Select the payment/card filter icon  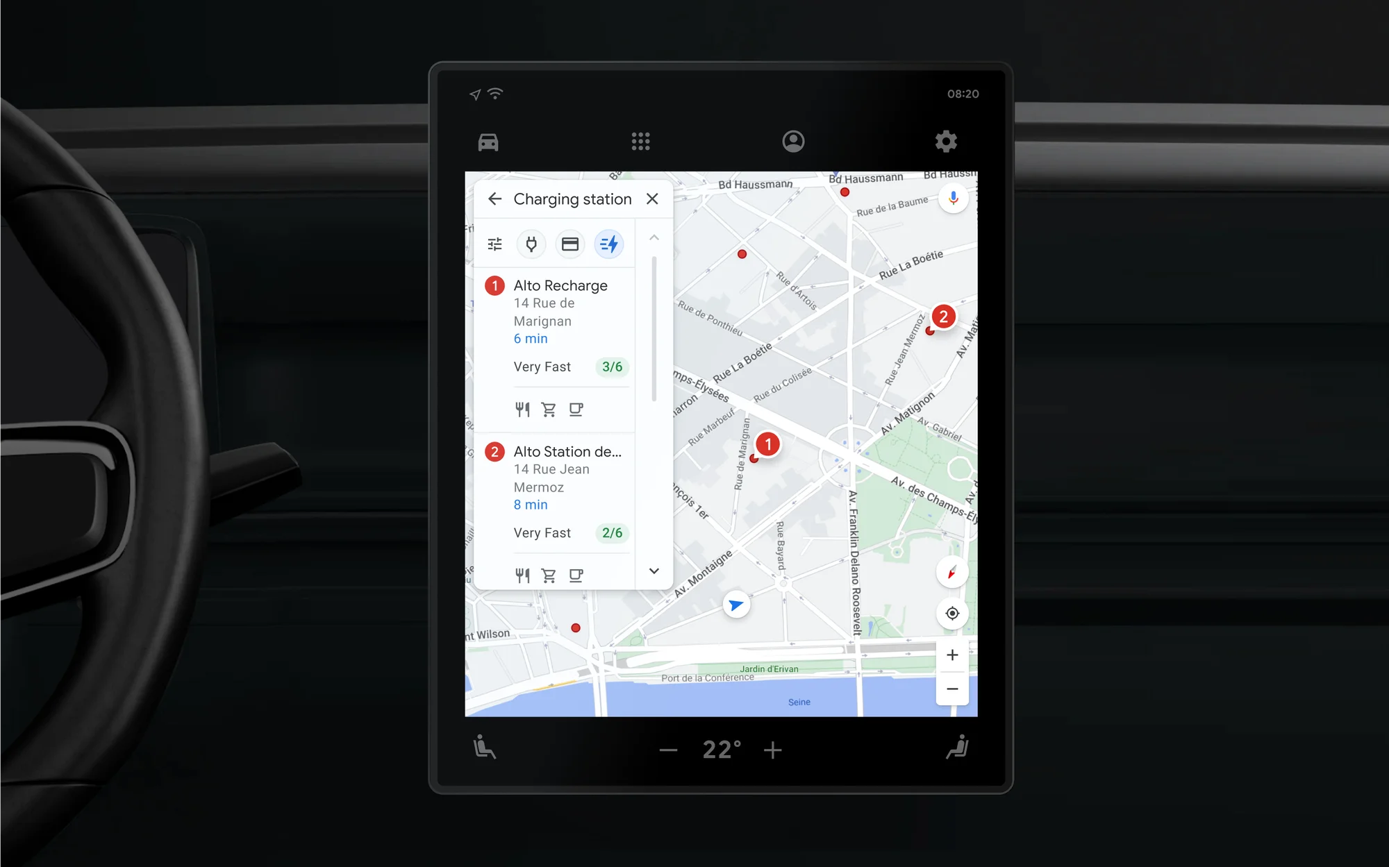[569, 243]
